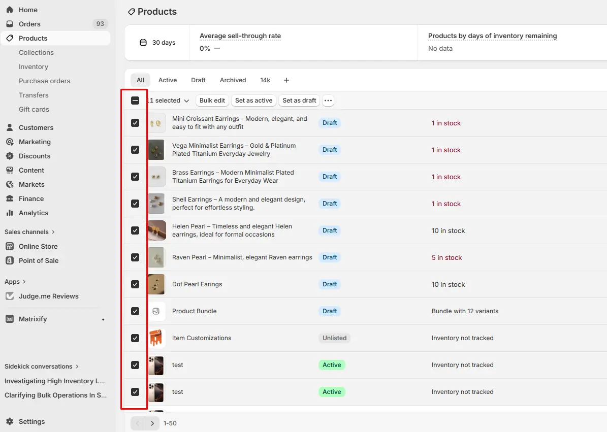Click the Orders inbox icon
Image resolution: width=607 pixels, height=432 pixels.
pos(10,24)
